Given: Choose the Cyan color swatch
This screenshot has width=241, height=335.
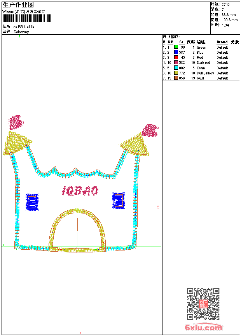Looking at the screenshot, I should (176, 68).
